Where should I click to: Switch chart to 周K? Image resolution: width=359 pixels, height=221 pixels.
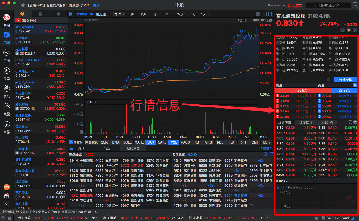144,14
